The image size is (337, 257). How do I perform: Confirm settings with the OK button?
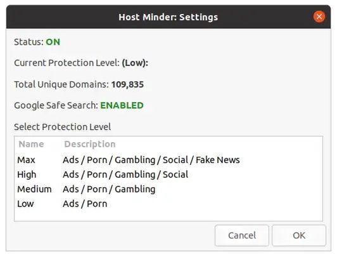click(x=299, y=235)
